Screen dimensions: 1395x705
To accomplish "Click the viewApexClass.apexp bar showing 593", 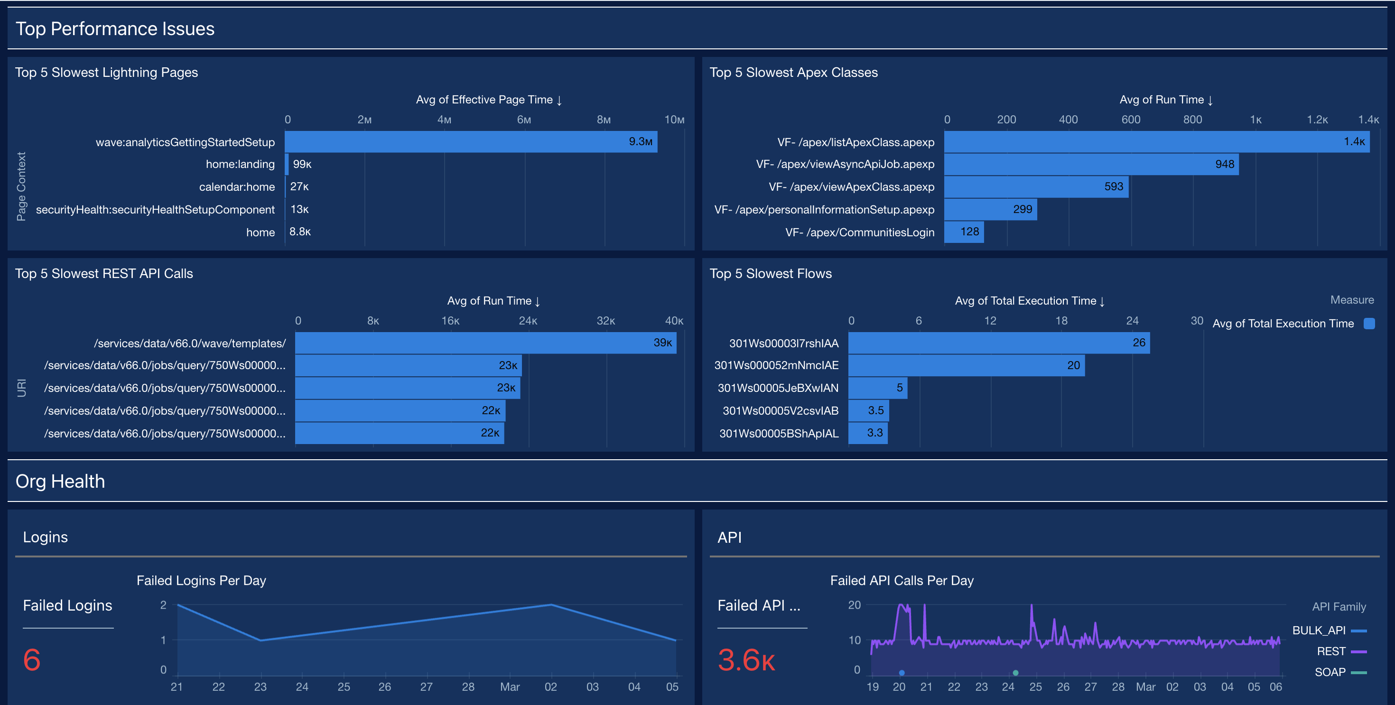I will (1036, 187).
